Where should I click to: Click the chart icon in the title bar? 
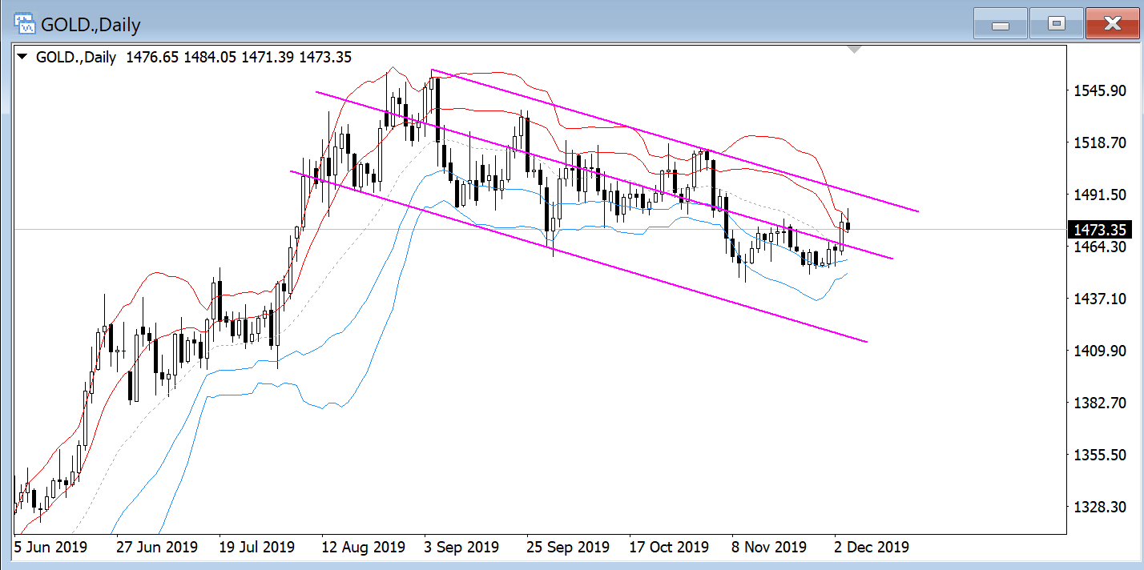tap(25, 24)
